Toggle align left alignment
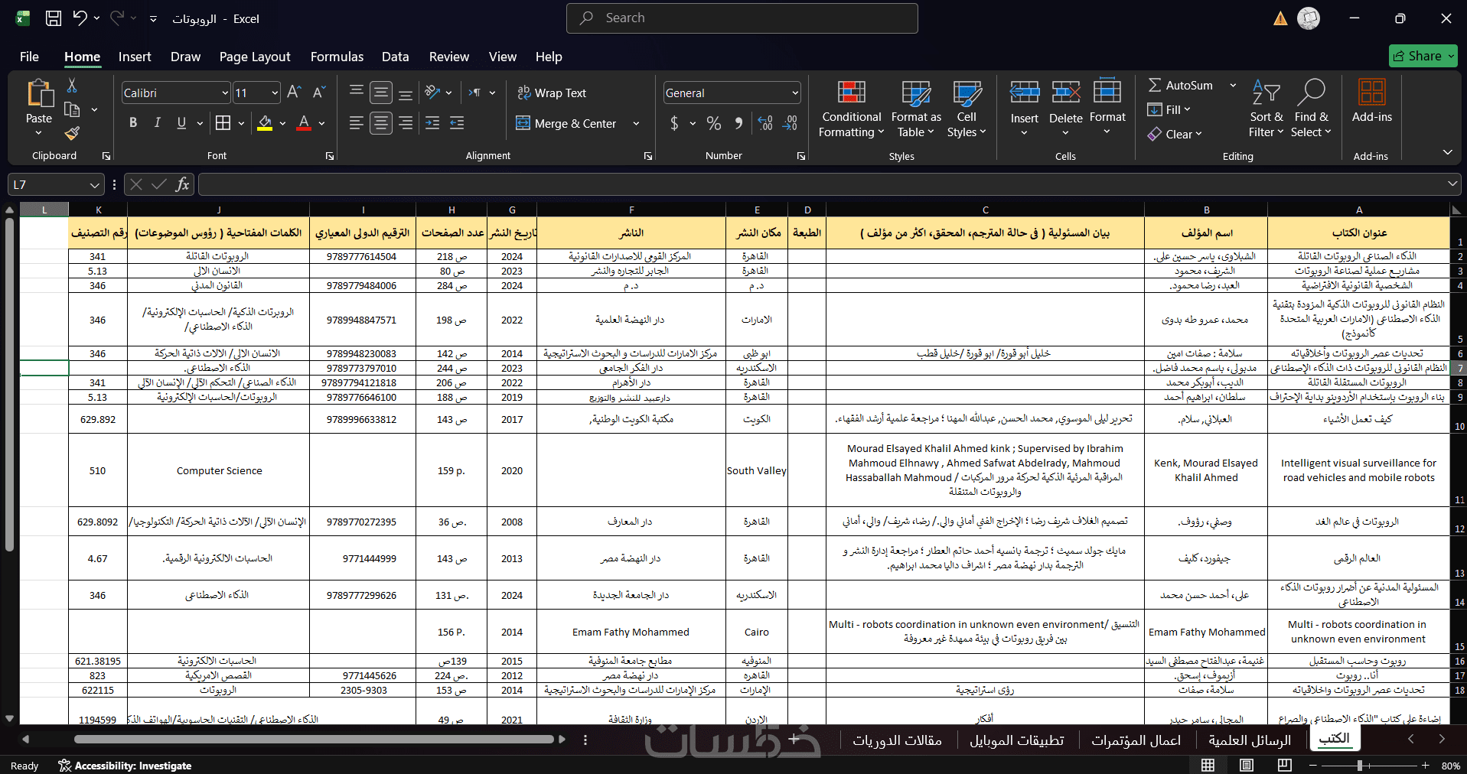The image size is (1467, 774). point(356,123)
